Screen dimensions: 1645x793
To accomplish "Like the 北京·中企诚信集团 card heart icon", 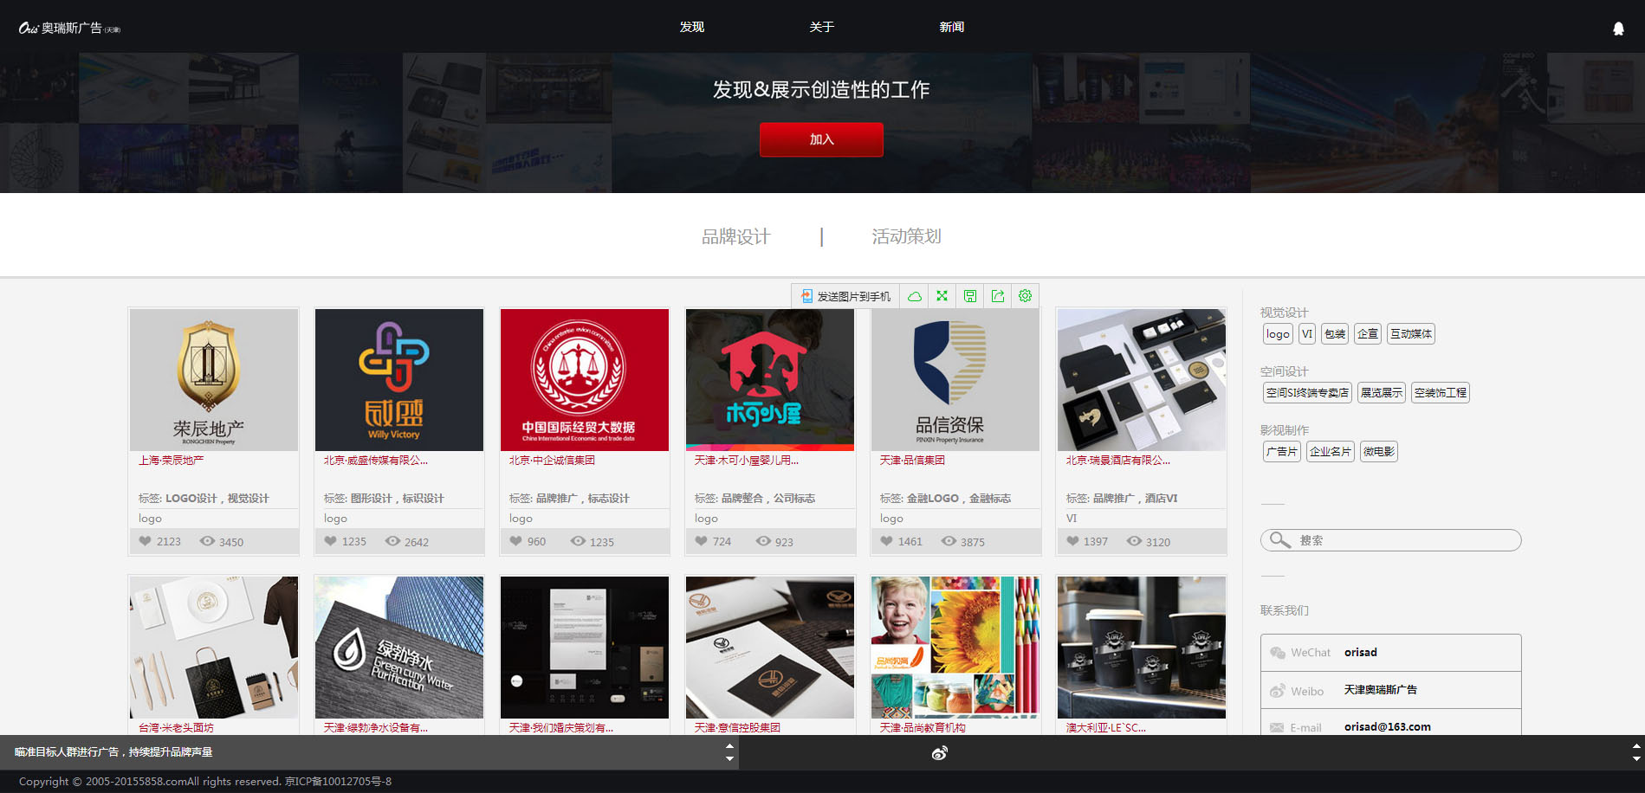I will pyautogui.click(x=515, y=541).
